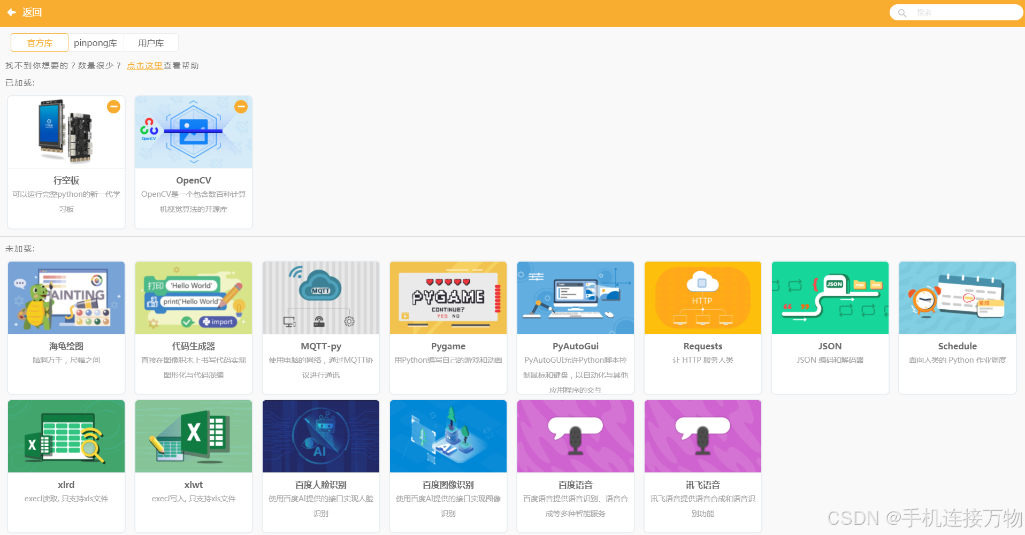Click the 行空板 title text
This screenshot has height=535, width=1025.
pyautogui.click(x=66, y=180)
